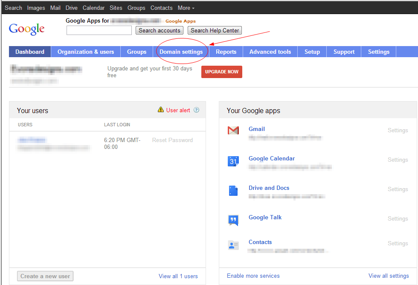Screen dimensions: 418x285
Task: Open the Contacts app link
Action: click(260, 242)
